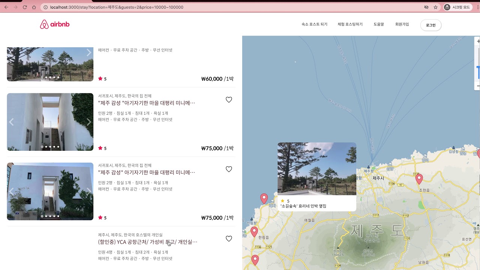Viewport: 480px width, 270px height.
Task: Open '소길숲속' 효리네 민박 옆집 popup title
Action: [x=303, y=206]
